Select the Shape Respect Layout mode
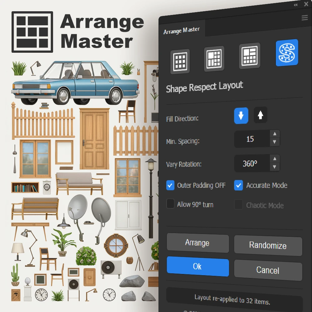The image size is (312, 312). (286, 53)
